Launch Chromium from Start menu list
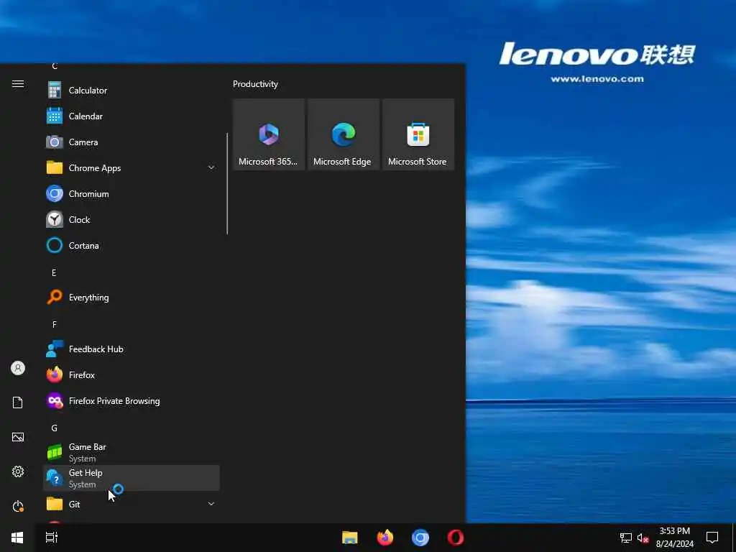This screenshot has width=736, height=552. click(132, 193)
